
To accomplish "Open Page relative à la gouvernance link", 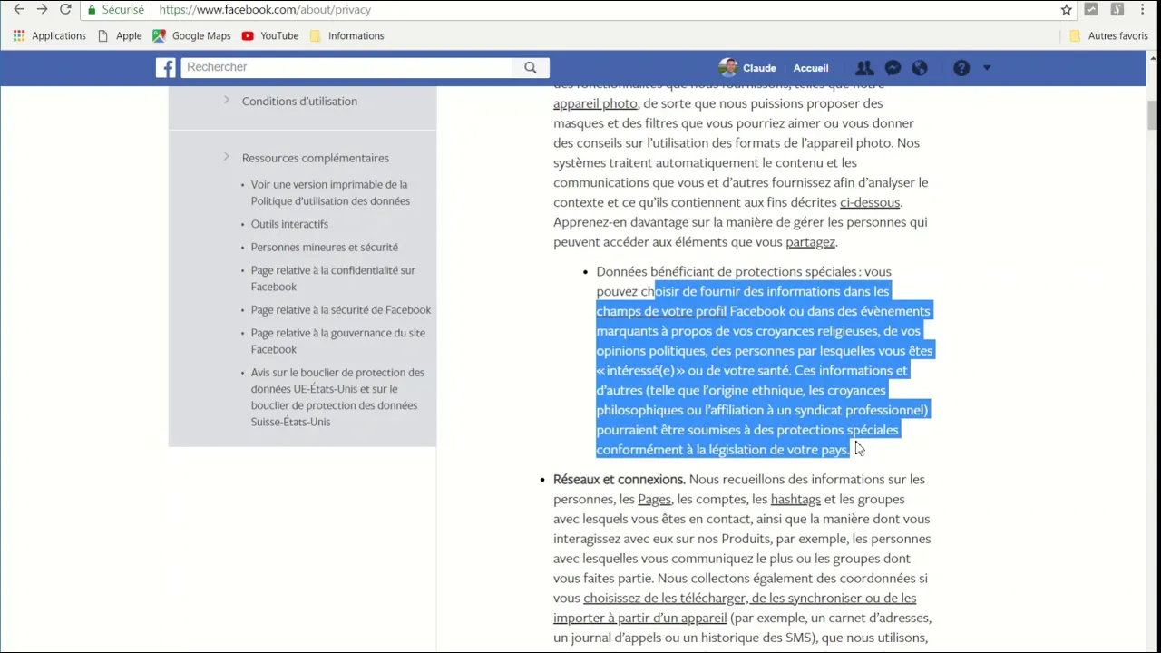I will (x=338, y=341).
